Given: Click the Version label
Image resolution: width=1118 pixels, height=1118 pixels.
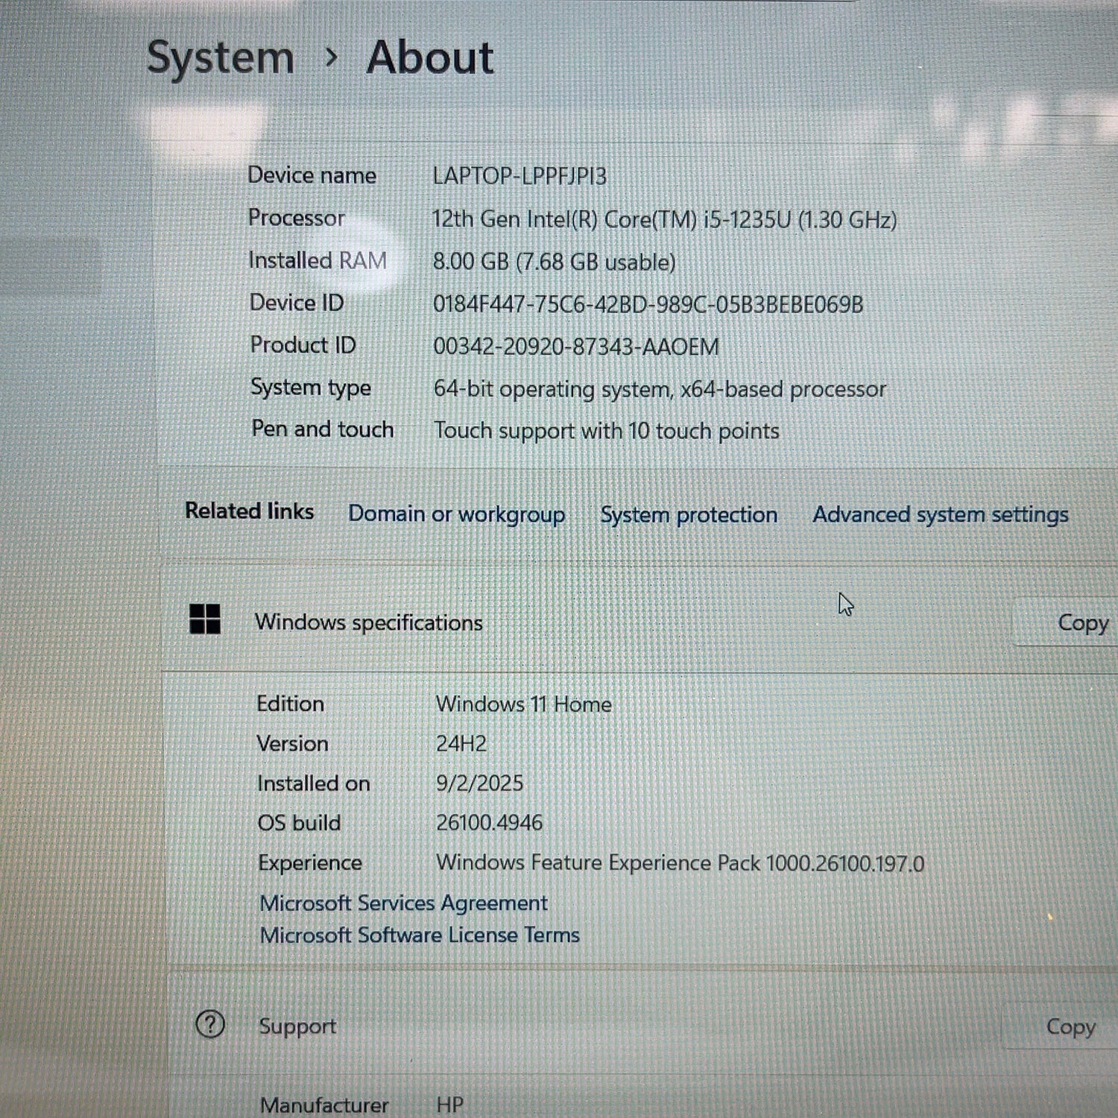Looking at the screenshot, I should coord(292,744).
